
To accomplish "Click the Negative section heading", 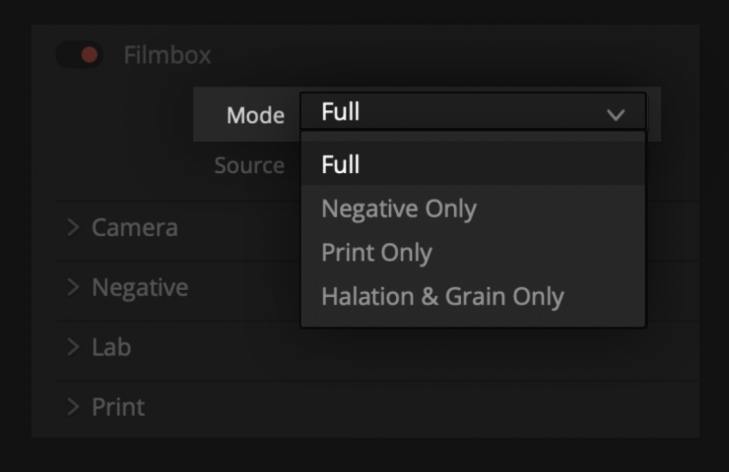I will [x=140, y=287].
